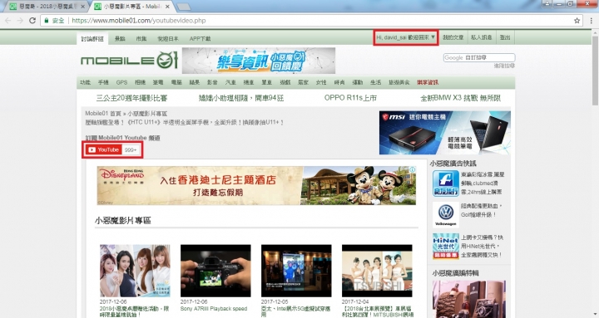
Task: Open the 生活 category menu
Action: click(x=375, y=82)
